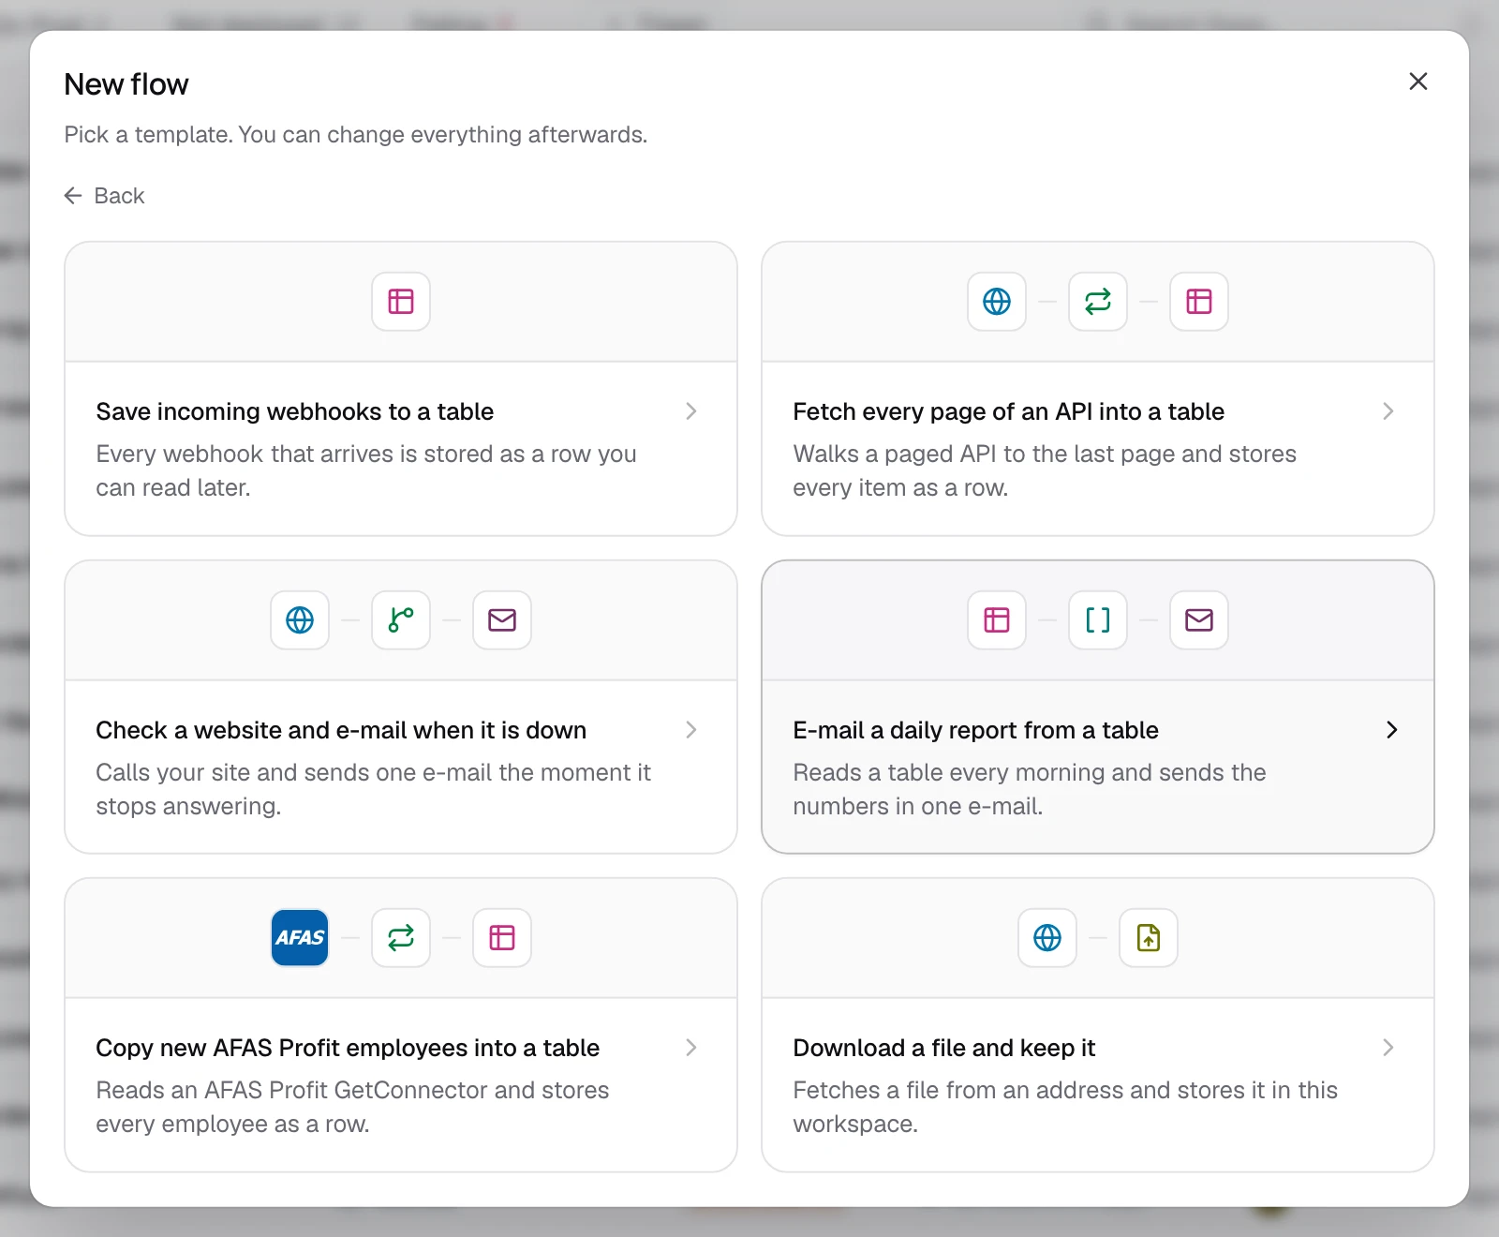Click the mail icon in the daily report template
This screenshot has height=1237, width=1499.
tap(1199, 620)
